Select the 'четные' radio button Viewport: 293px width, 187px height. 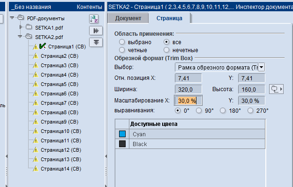(x=122, y=50)
